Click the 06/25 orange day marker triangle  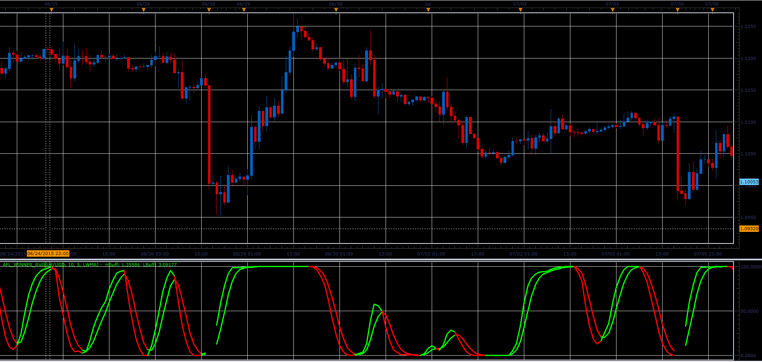(51, 10)
